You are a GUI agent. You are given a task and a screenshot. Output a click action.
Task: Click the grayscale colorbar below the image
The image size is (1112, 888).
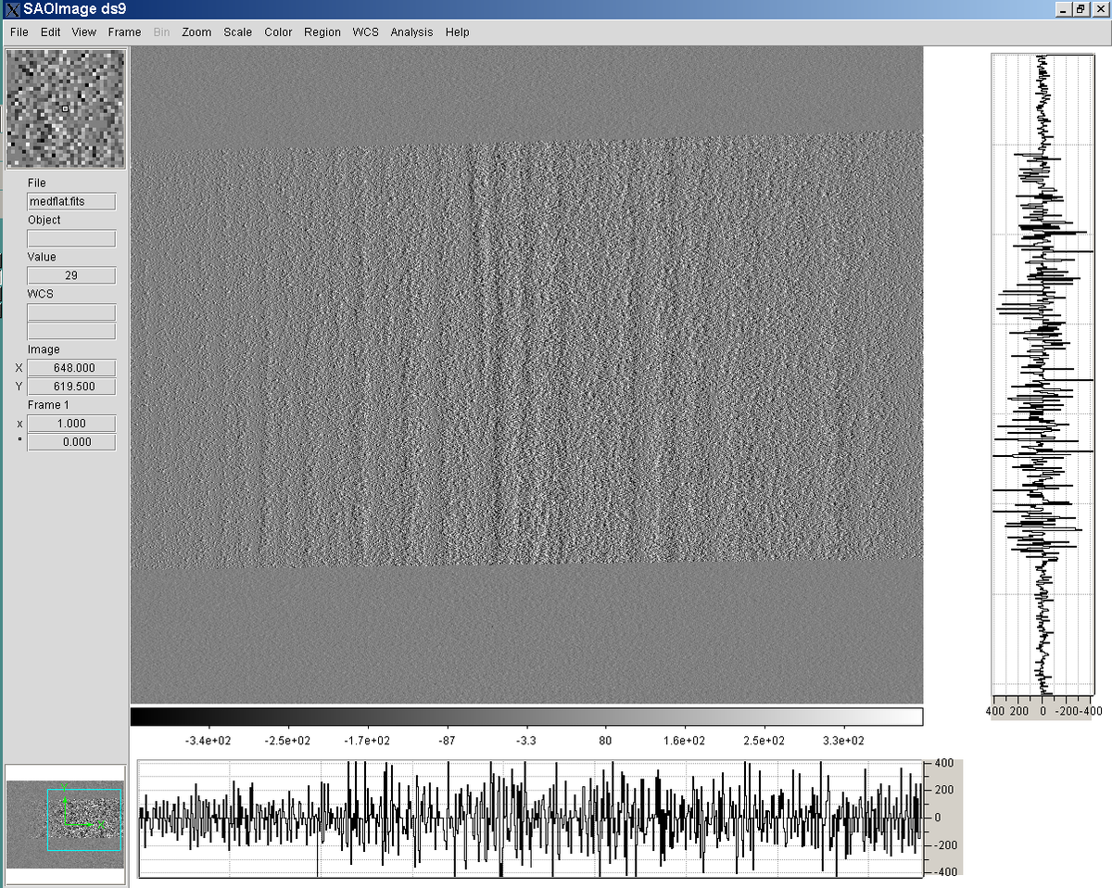point(527,715)
